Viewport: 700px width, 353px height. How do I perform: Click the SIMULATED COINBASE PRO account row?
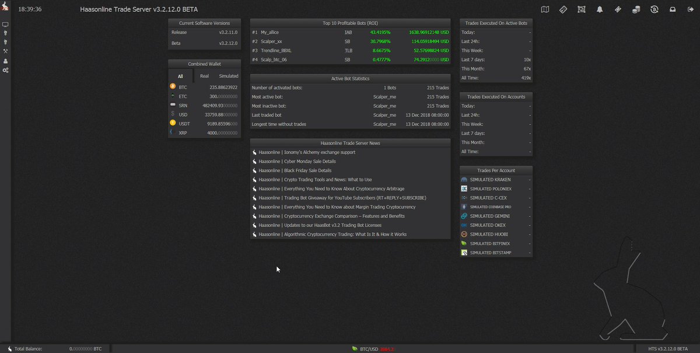pyautogui.click(x=496, y=207)
